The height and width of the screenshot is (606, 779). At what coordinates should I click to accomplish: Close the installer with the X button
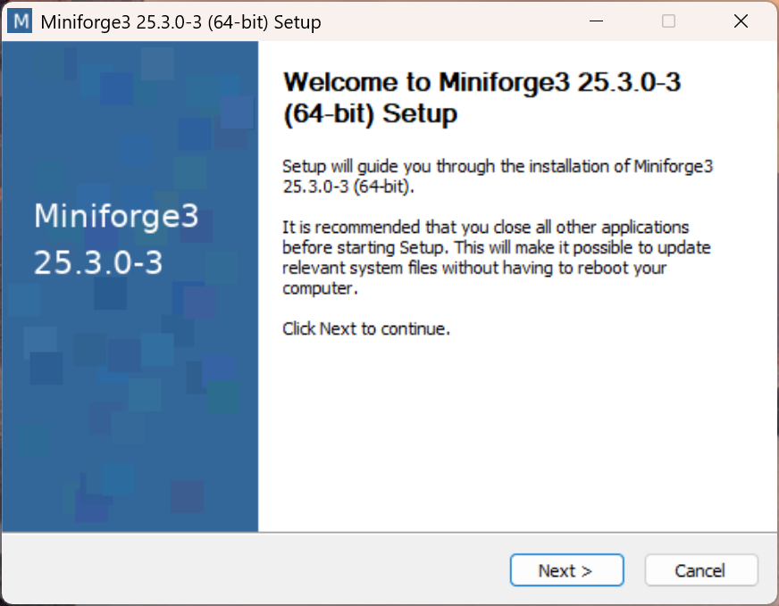(741, 21)
